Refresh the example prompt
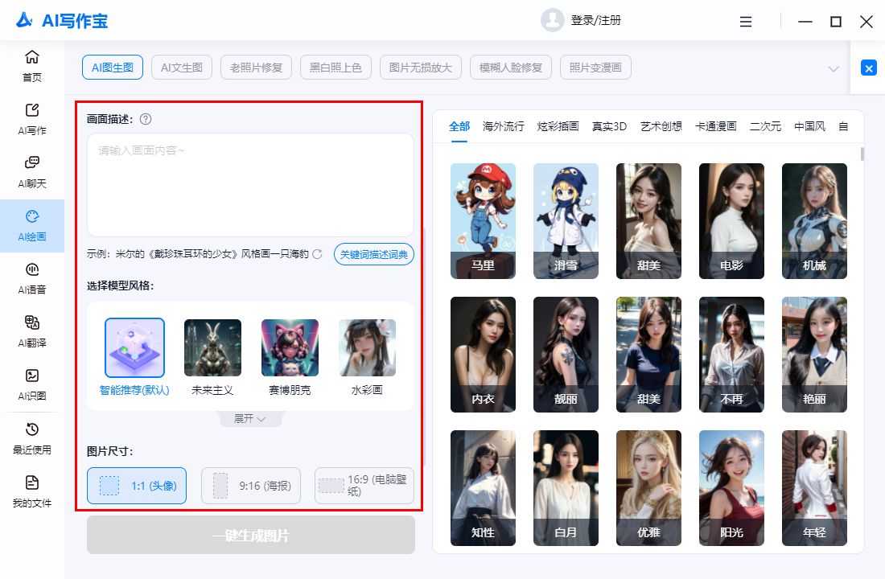 (x=317, y=254)
